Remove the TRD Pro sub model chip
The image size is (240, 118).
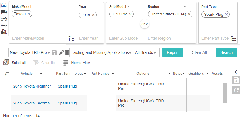tap(130, 14)
